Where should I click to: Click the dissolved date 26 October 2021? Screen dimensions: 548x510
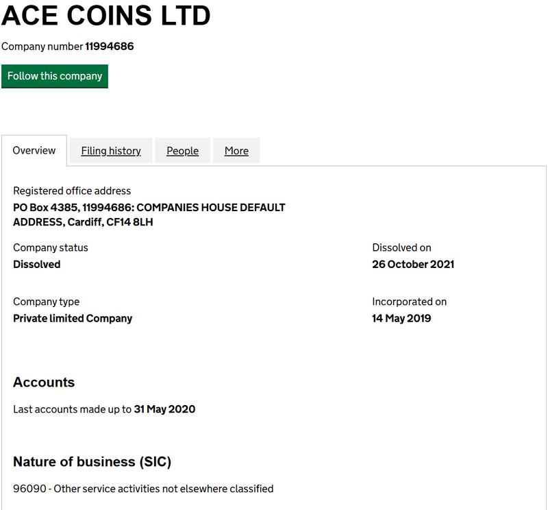[x=413, y=264]
